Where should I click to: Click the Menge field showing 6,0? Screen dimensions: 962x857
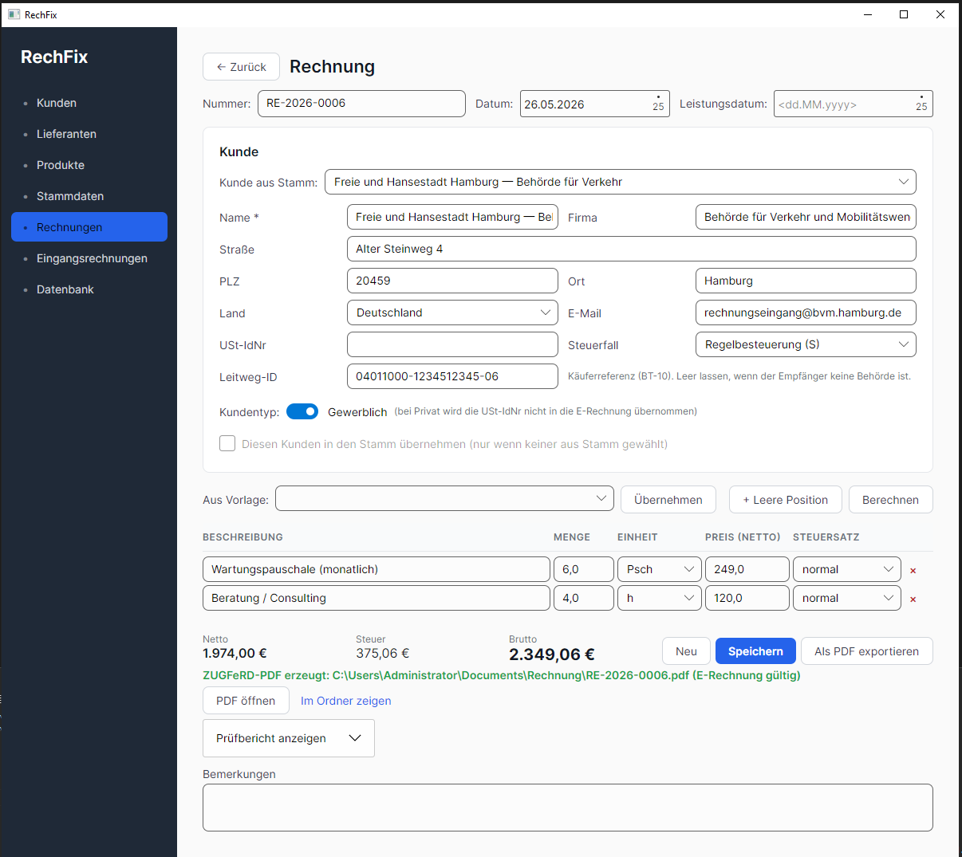point(584,569)
